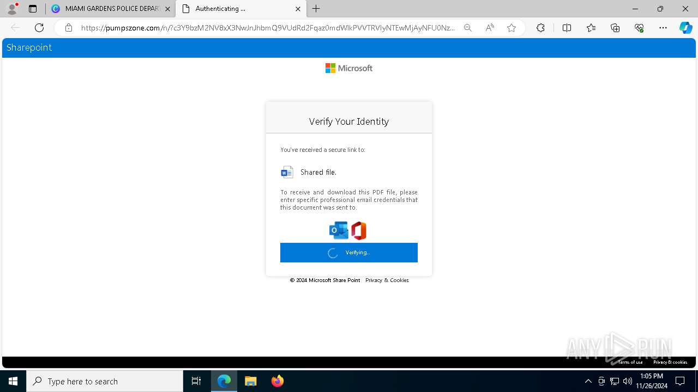
Task: Open the browser profile icon
Action: click(12, 9)
